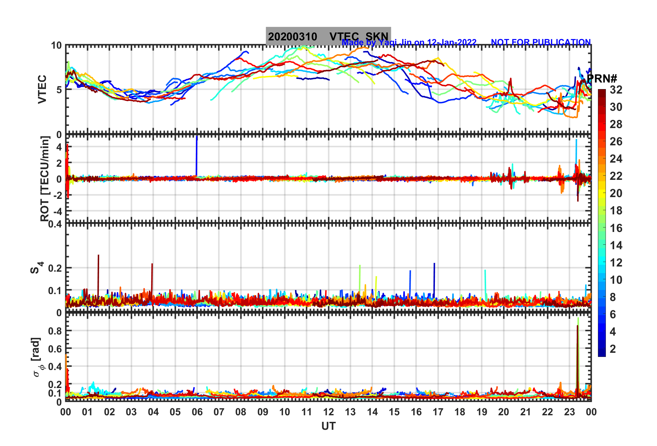Click the S4 y-axis label
Image resolution: width=657 pixels, height=446 pixels.
(37, 268)
